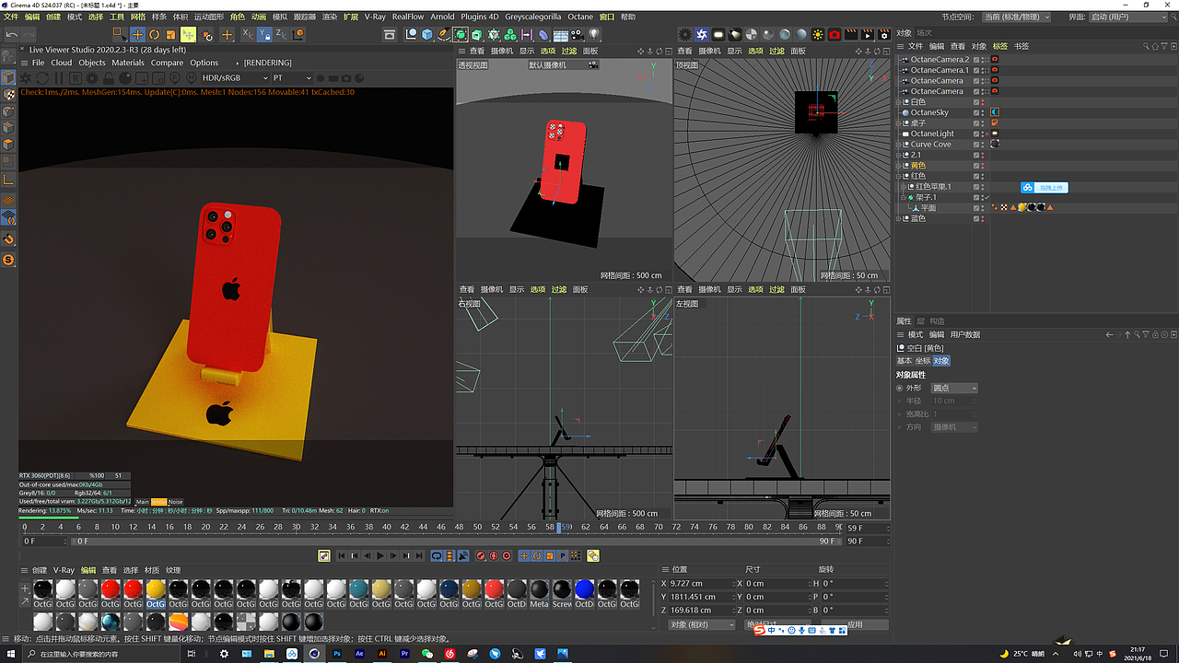Toggle visibility dots for OctaneCamera.2
Screen dimensions: 1179x663
tap(984, 60)
